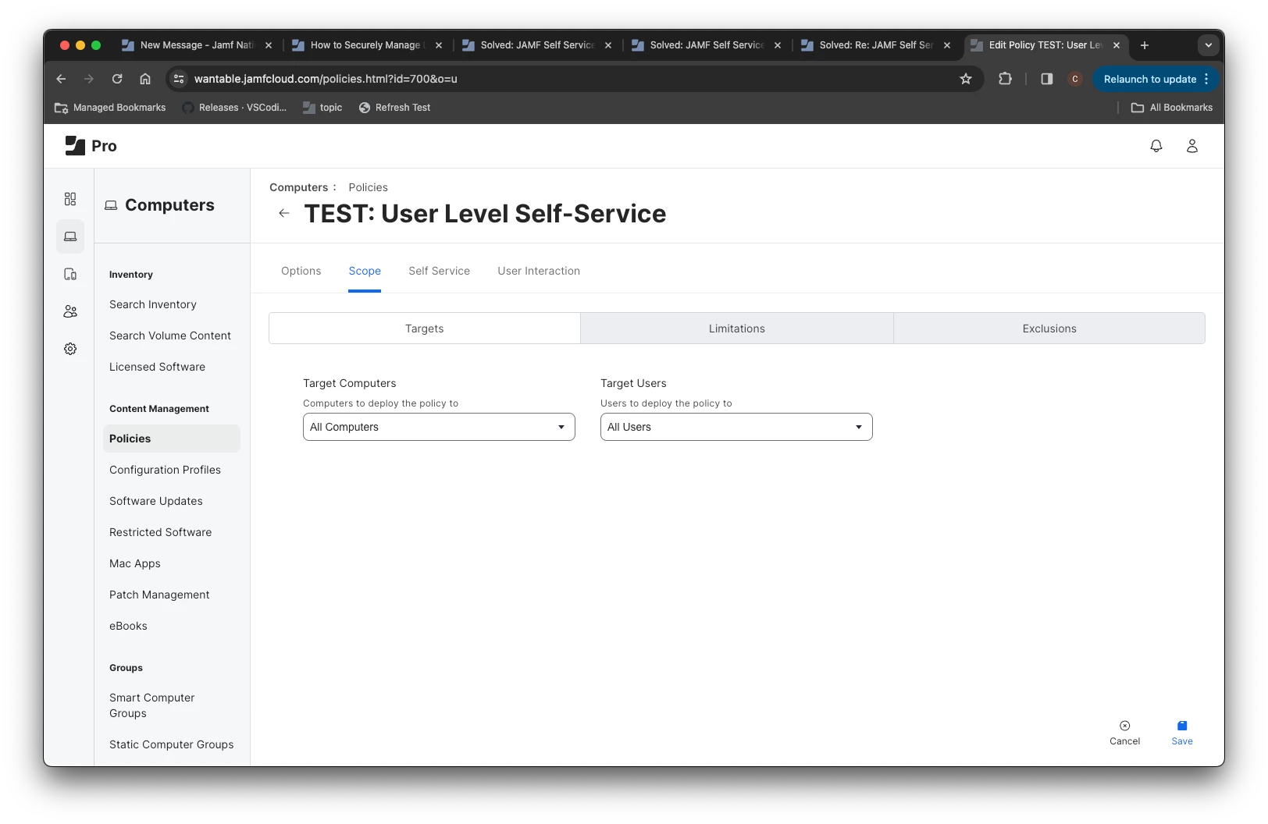1268x824 pixels.
Task: Click the Policies breadcrumb link
Action: point(368,187)
